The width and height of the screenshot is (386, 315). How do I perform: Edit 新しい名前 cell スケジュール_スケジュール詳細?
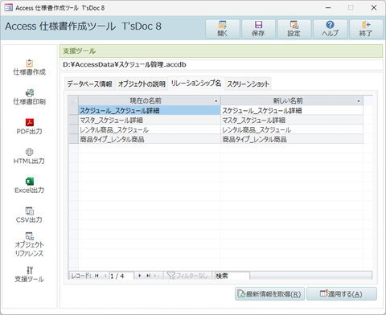point(292,110)
